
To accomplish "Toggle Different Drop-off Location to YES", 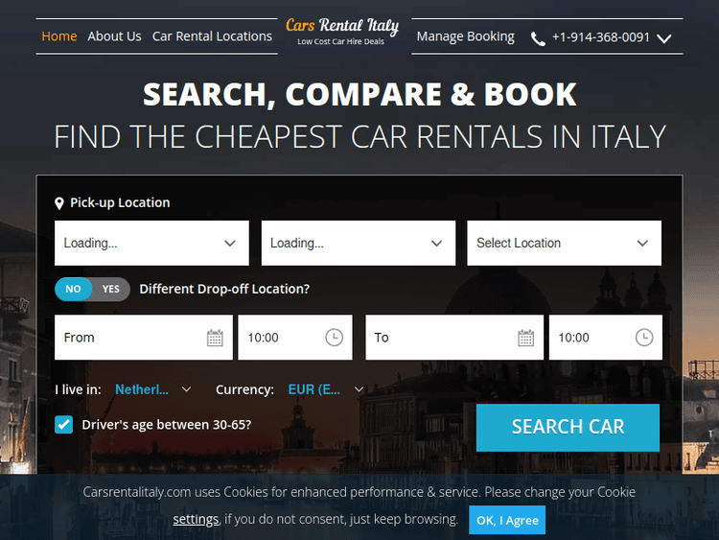I will tap(111, 289).
